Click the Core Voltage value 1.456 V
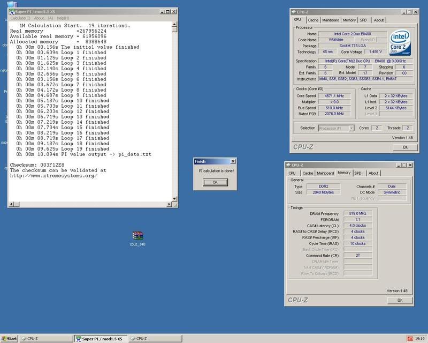 click(376, 51)
